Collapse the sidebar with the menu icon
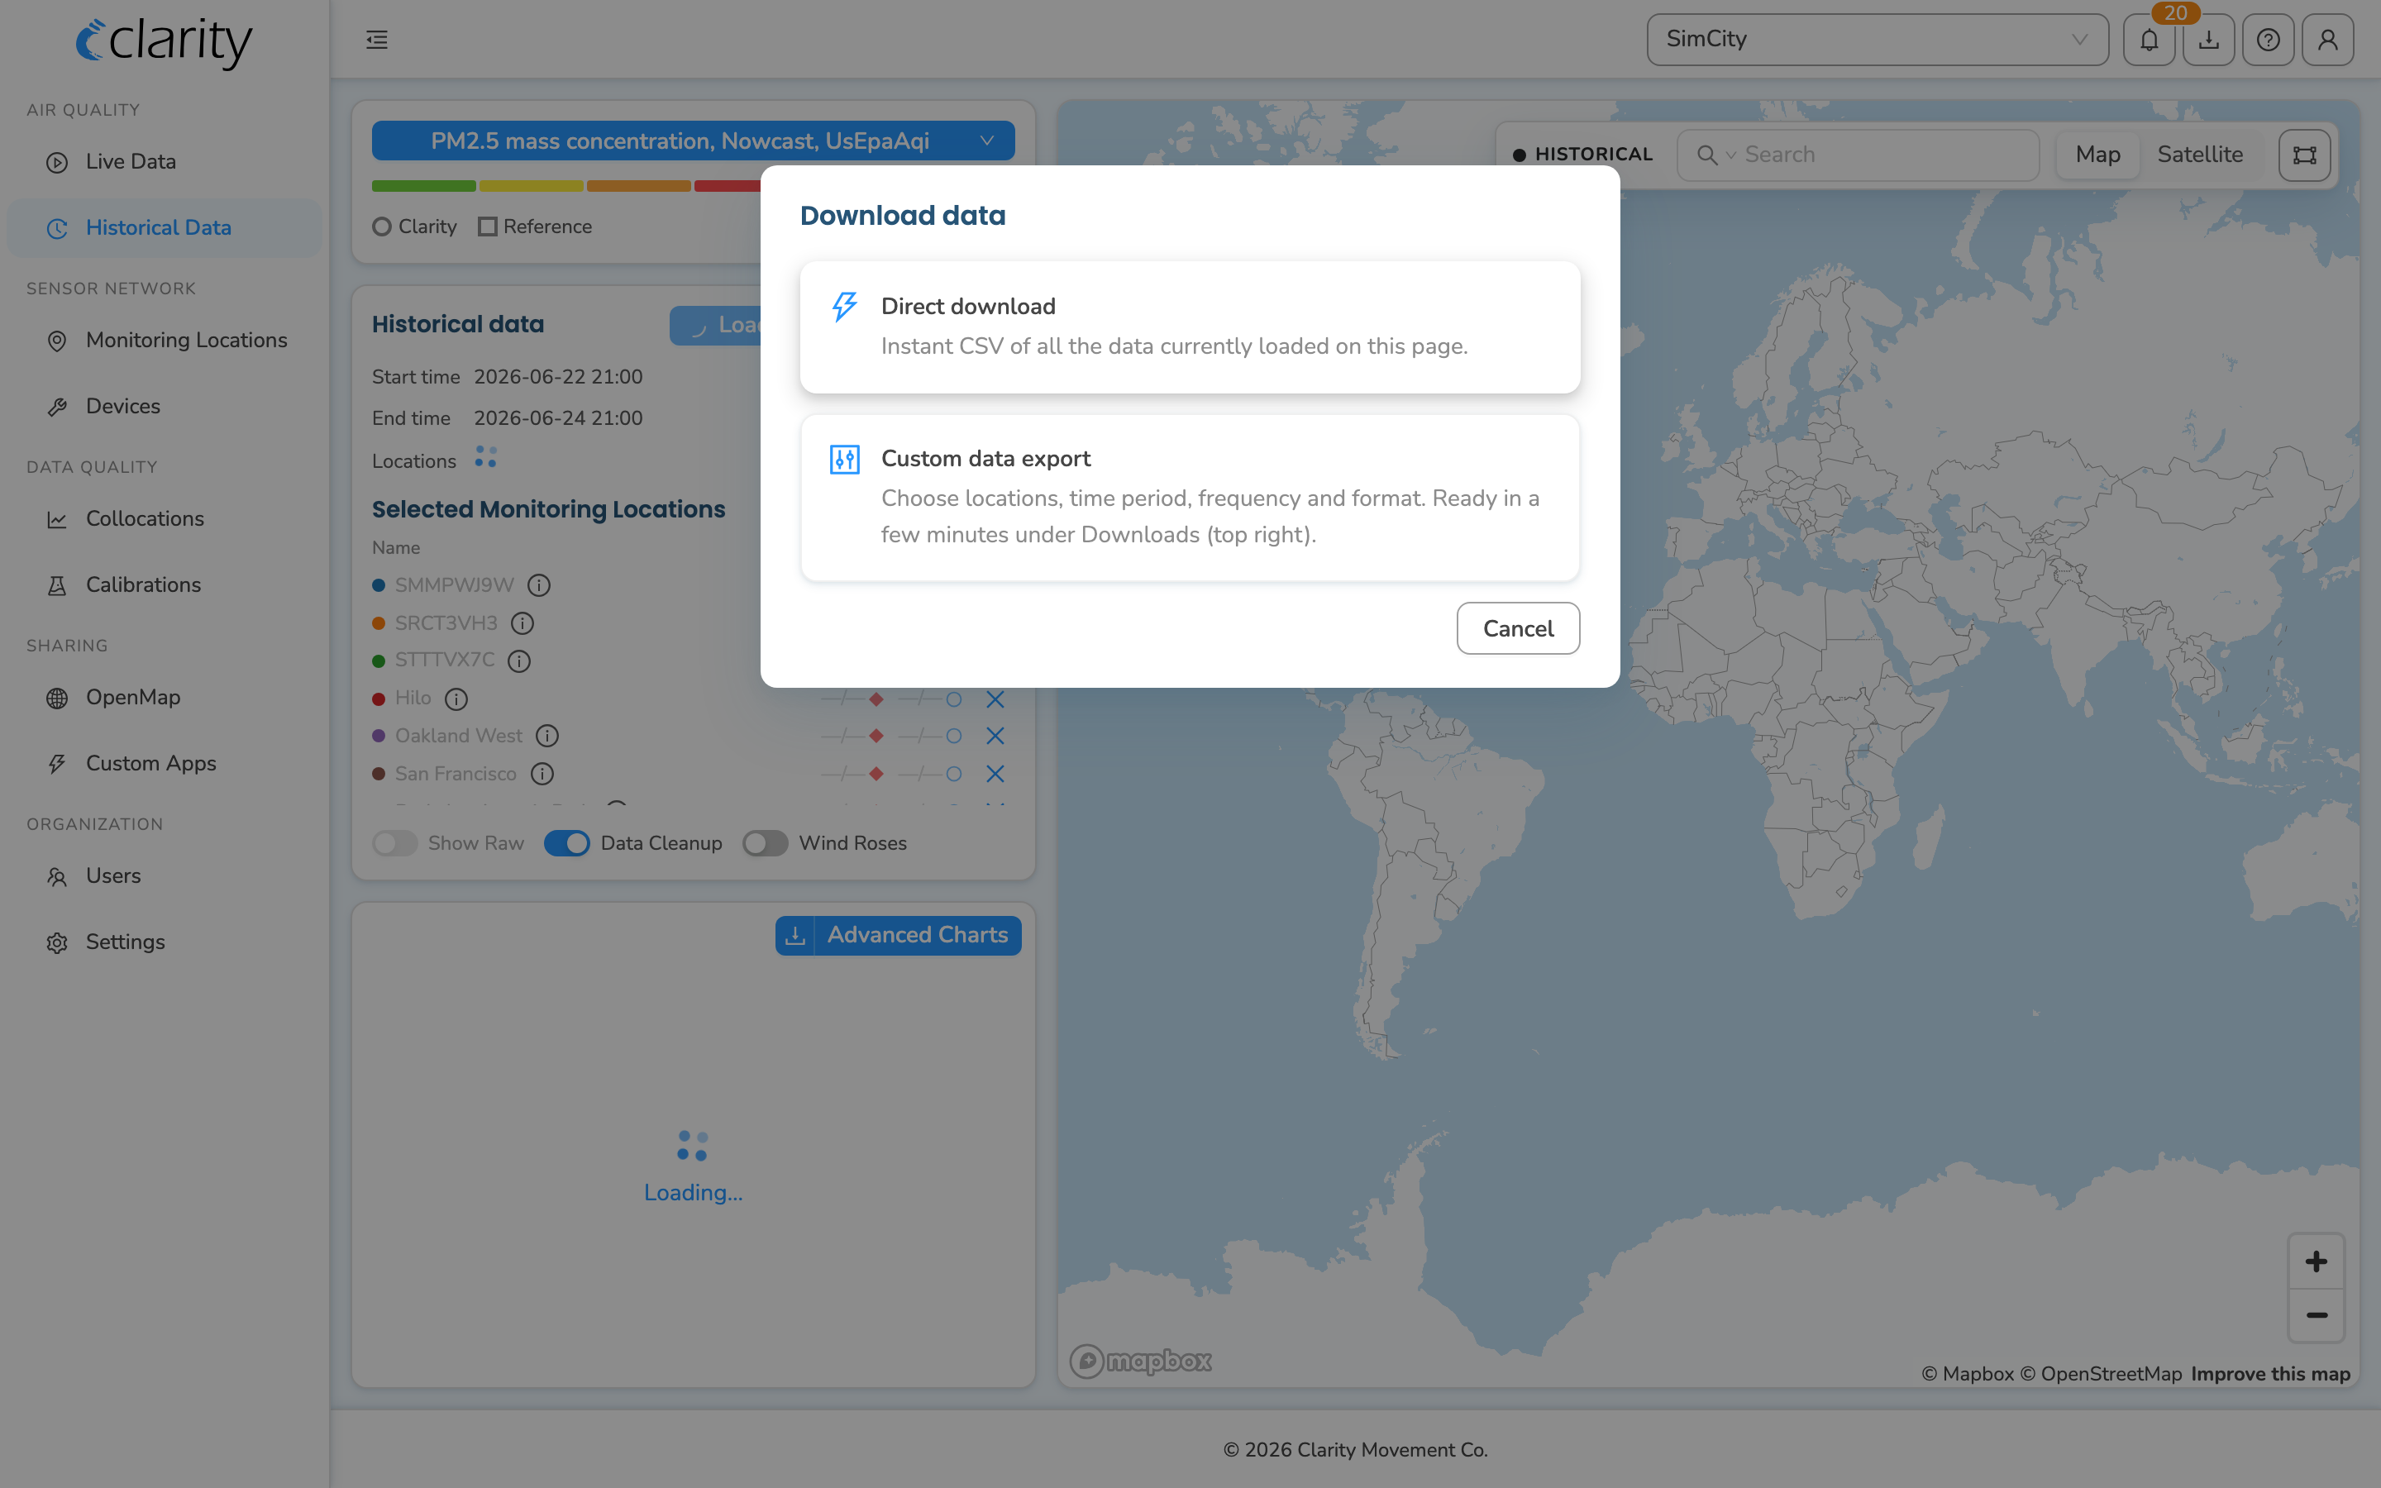Viewport: 2381px width, 1488px height. [x=377, y=40]
